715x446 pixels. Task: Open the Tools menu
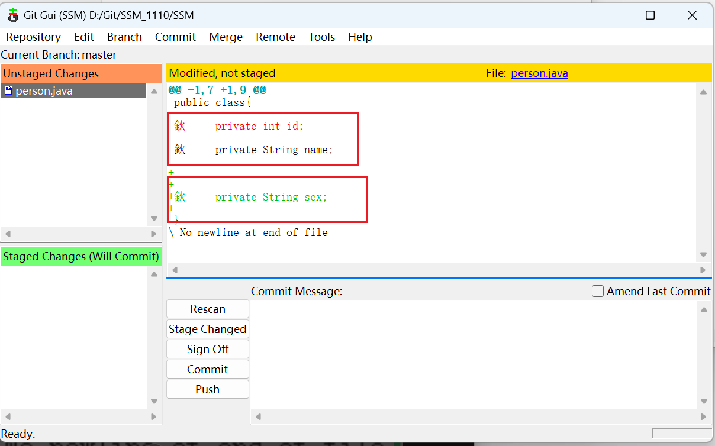pos(321,37)
